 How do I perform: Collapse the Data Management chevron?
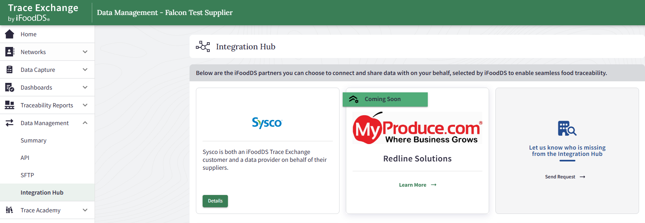(x=85, y=123)
